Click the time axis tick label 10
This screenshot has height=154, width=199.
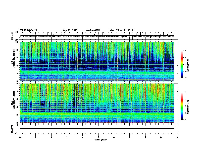[x=177, y=137]
